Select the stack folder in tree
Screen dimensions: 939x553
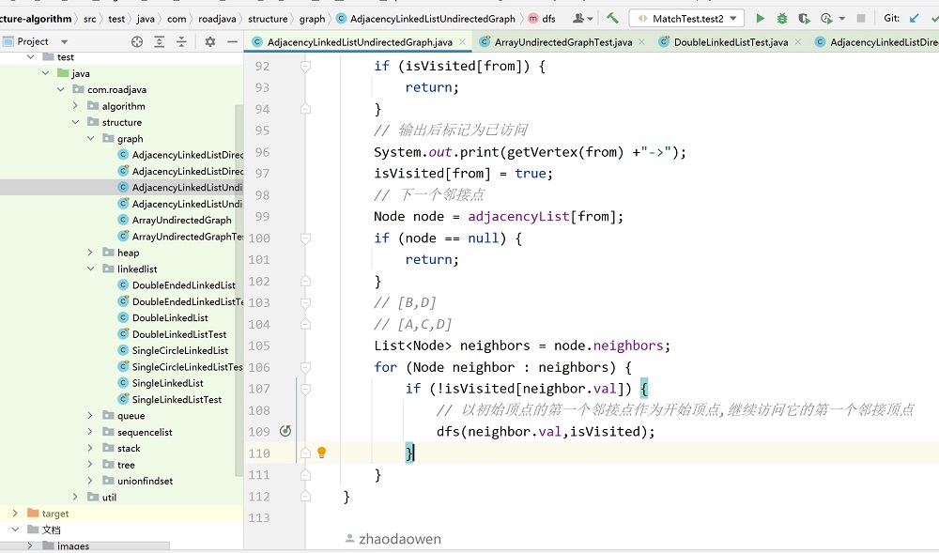[x=129, y=448]
